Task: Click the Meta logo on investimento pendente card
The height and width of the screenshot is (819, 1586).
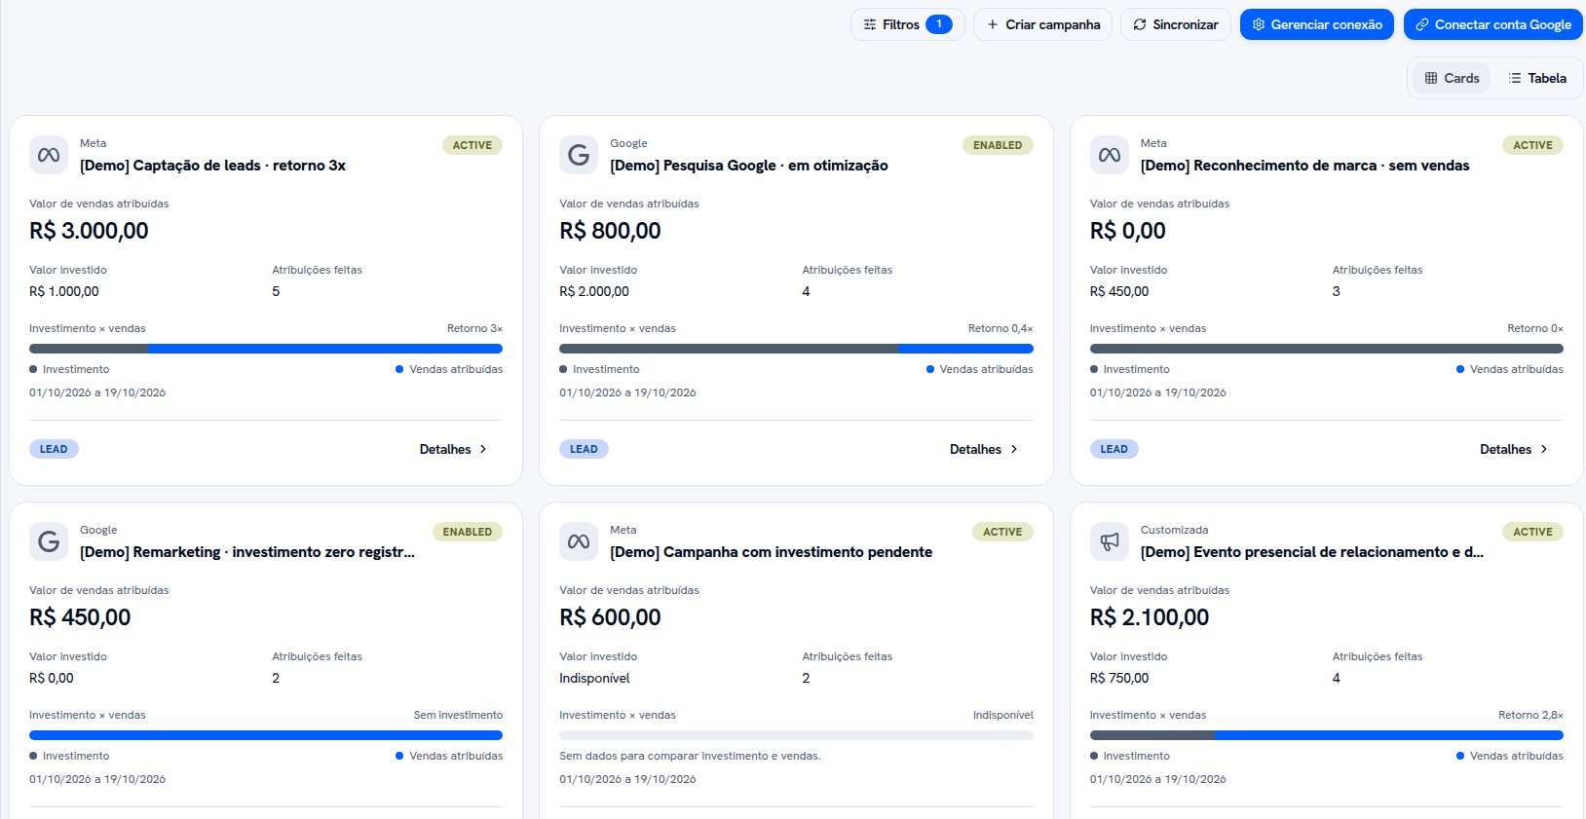Action: [x=579, y=541]
